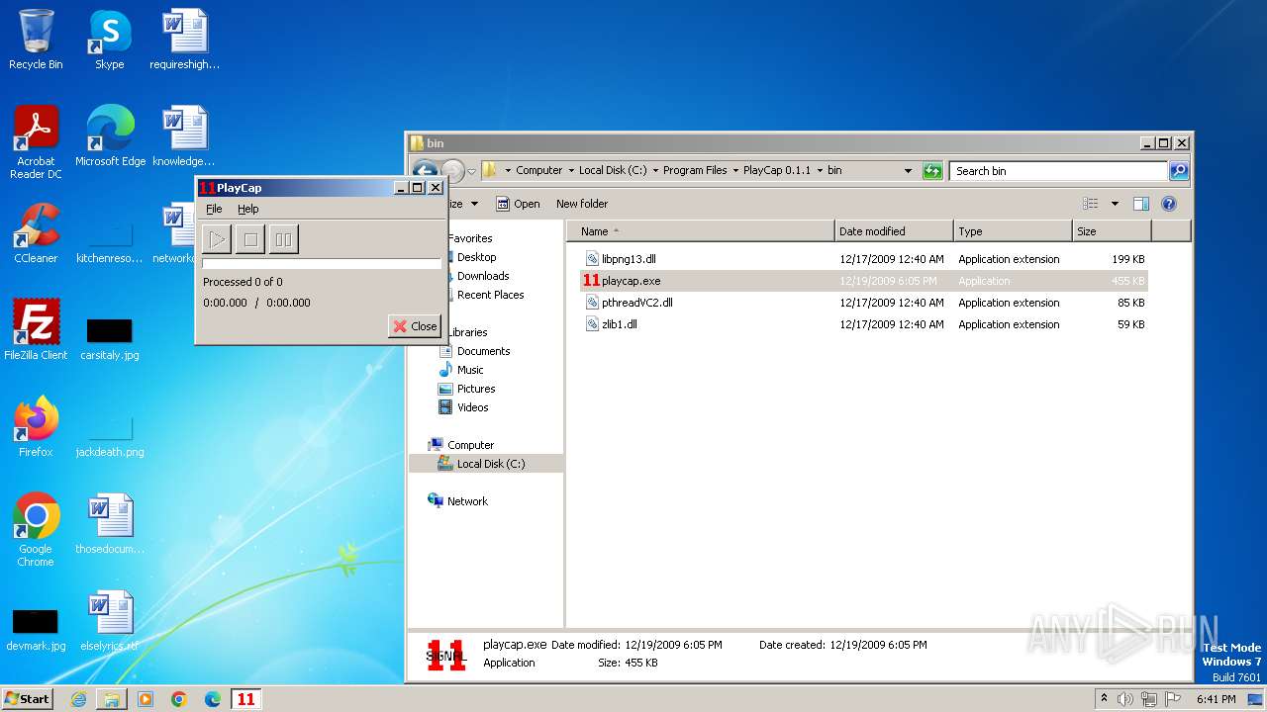Viewport: 1267px width, 712px height.
Task: Click PlayCap 0.1.1 breadcrumb segment
Action: pos(777,170)
